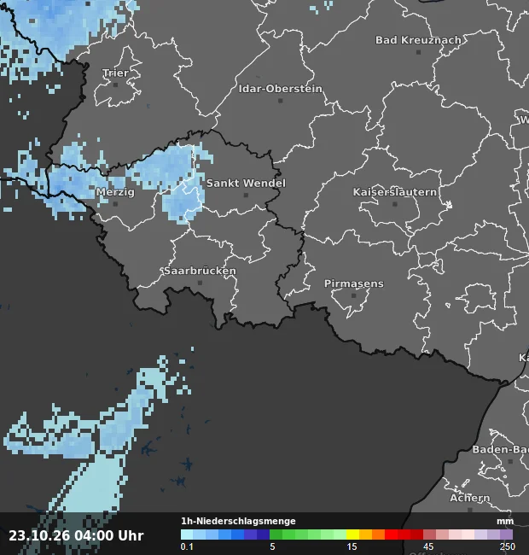Image resolution: width=529 pixels, height=555 pixels.
Task: Click the legend value 5
Action: (272, 546)
